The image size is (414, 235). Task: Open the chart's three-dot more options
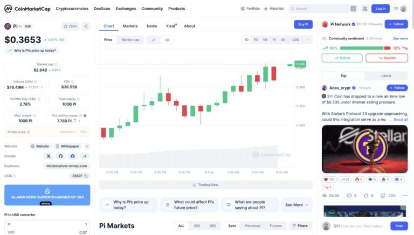[x=308, y=40]
